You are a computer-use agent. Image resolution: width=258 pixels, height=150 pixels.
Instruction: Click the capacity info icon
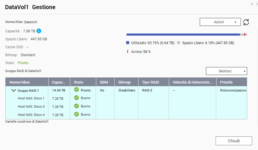(39, 31)
